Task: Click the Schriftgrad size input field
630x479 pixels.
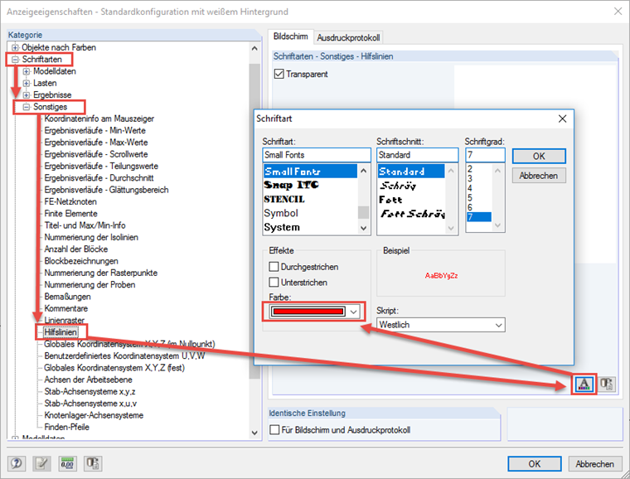Action: click(485, 155)
